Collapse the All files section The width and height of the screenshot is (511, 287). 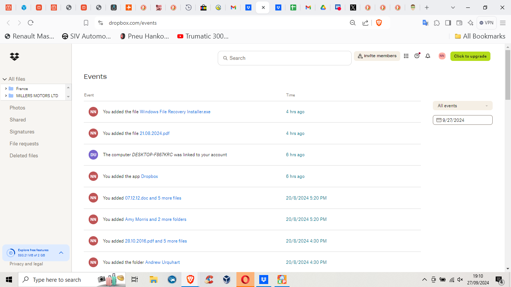click(x=5, y=79)
